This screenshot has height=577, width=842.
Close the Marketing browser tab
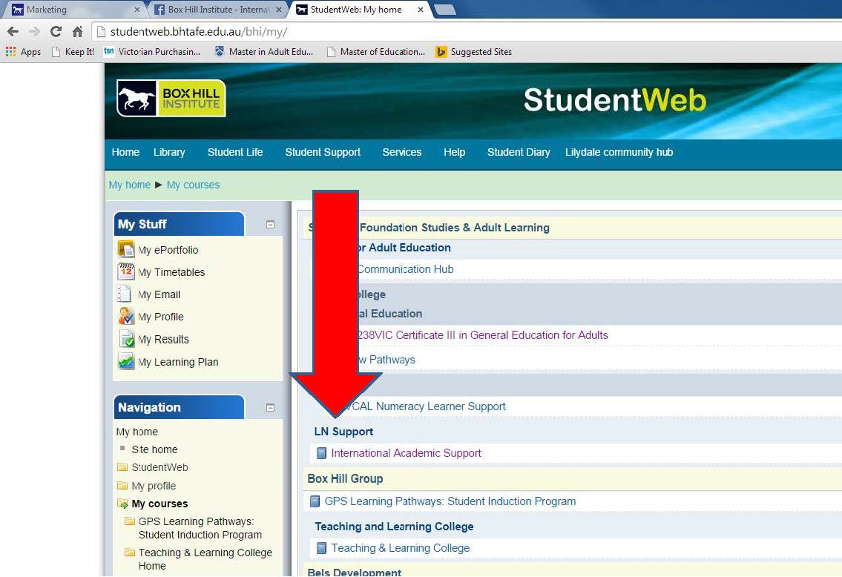point(137,10)
